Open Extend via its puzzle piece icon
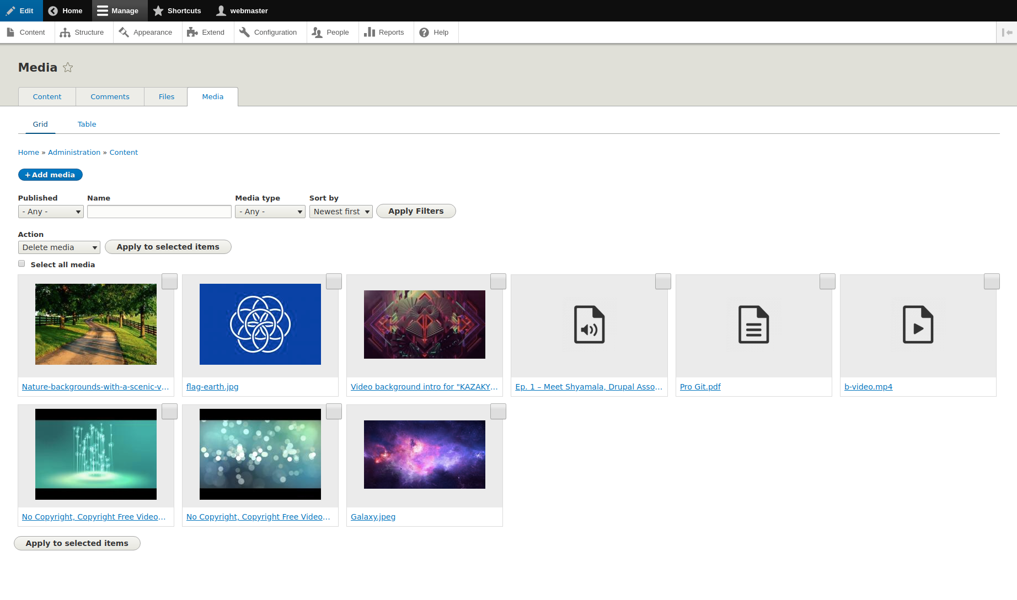The height and width of the screenshot is (600, 1017). [x=192, y=33]
